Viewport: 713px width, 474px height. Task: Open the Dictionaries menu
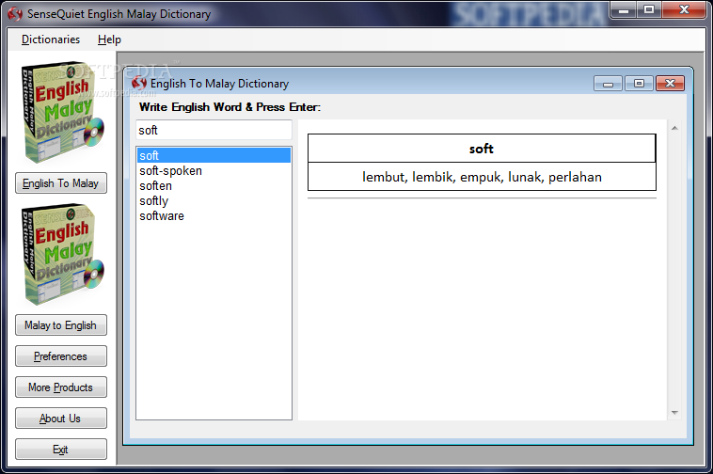tap(51, 39)
